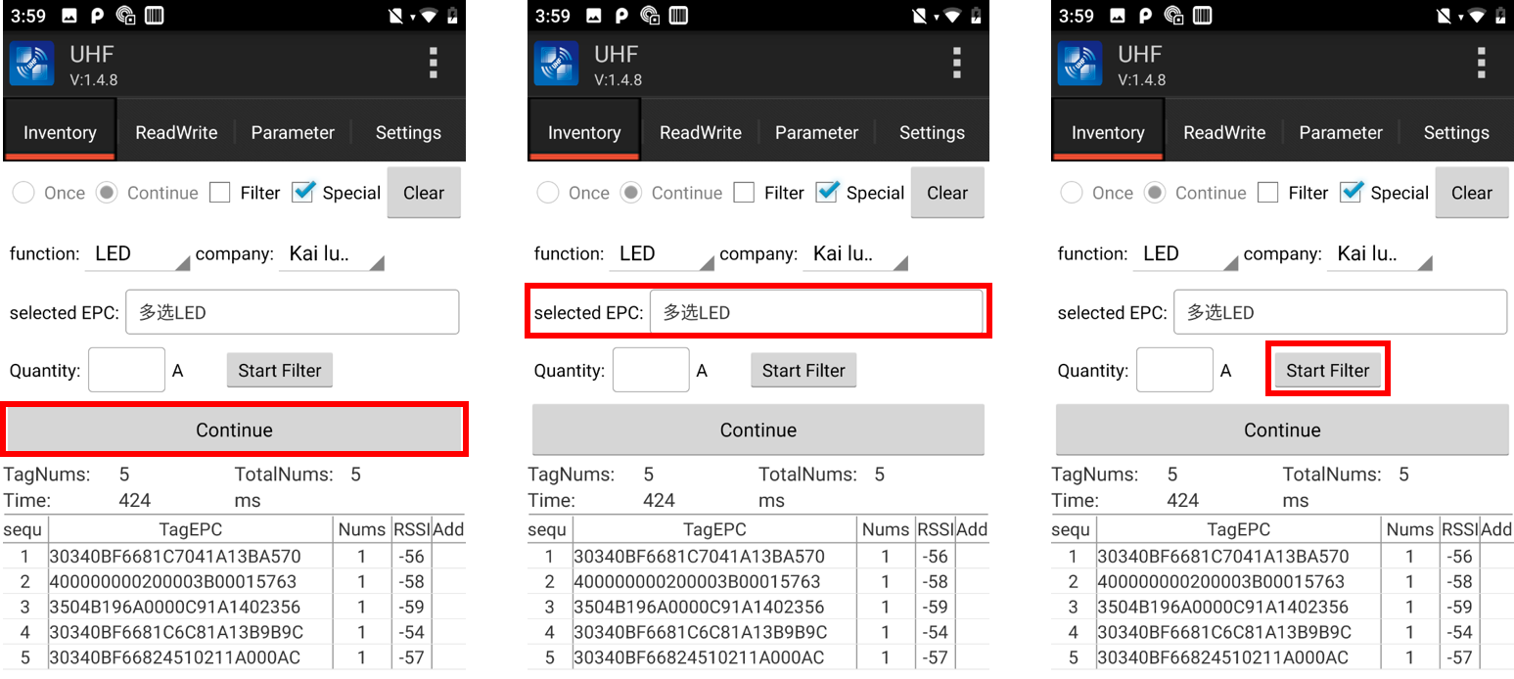Switch to the ReadWrite tab in left screen
This screenshot has height=679, width=1514.
[176, 133]
